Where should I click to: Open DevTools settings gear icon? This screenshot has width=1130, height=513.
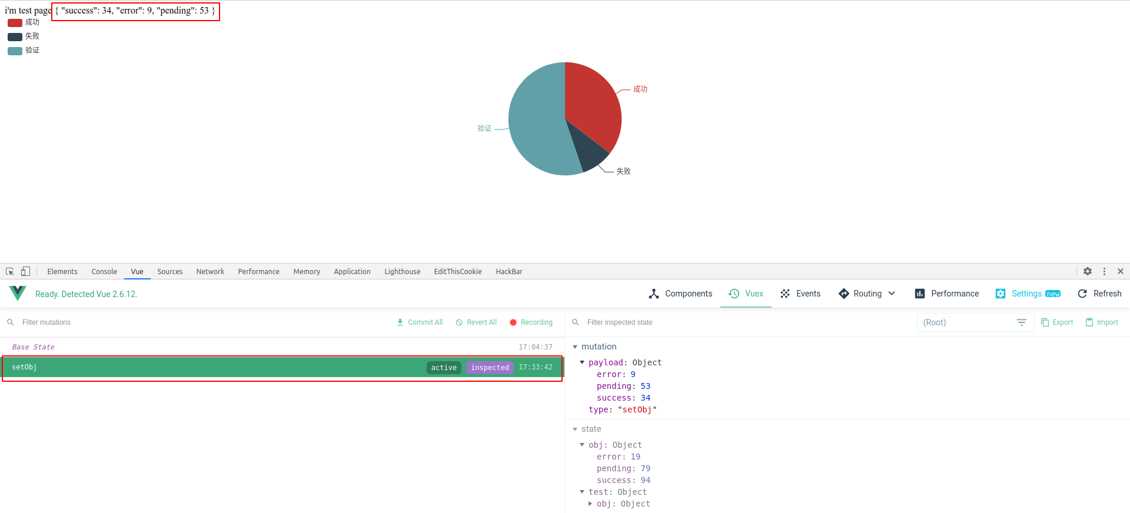[1088, 271]
